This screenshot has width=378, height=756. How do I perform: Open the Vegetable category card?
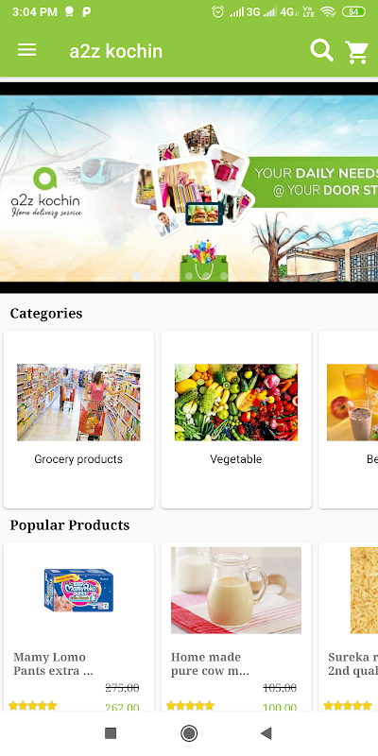pyautogui.click(x=236, y=419)
